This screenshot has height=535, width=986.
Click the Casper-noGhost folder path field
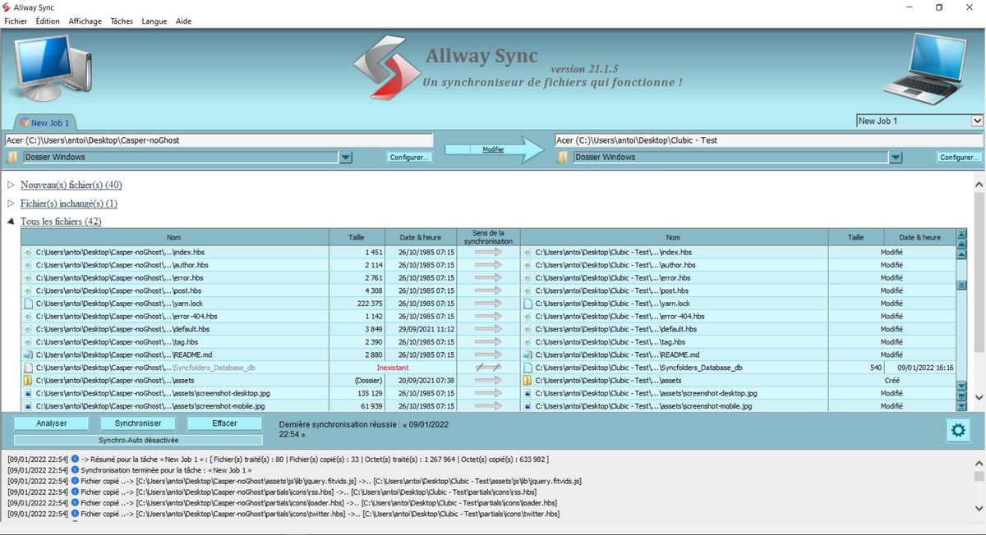(x=219, y=140)
